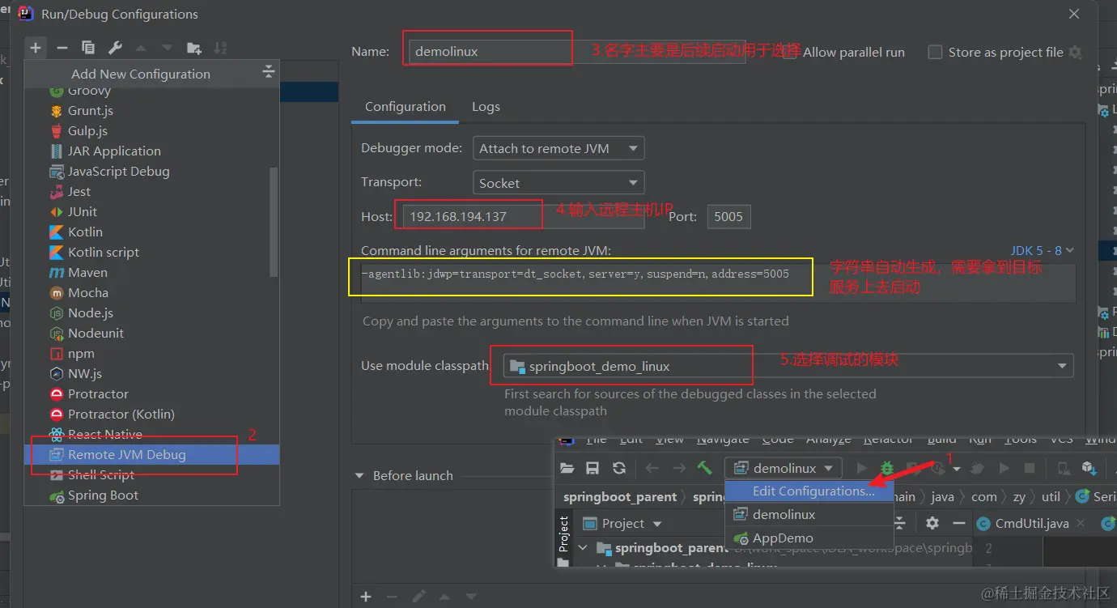
Task: Open the CmdUtil.java editor tab
Action: coord(1031,523)
